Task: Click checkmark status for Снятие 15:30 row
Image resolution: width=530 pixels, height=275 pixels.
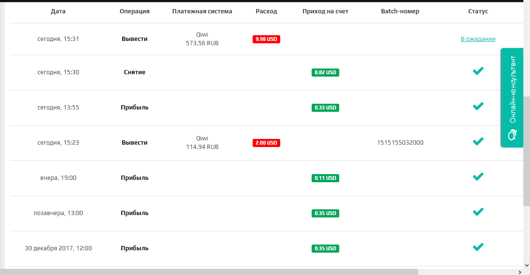Action: pyautogui.click(x=478, y=71)
